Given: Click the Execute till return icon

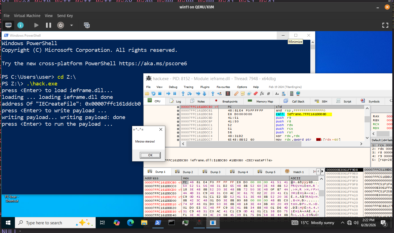Looking at the screenshot, I should (213, 94).
